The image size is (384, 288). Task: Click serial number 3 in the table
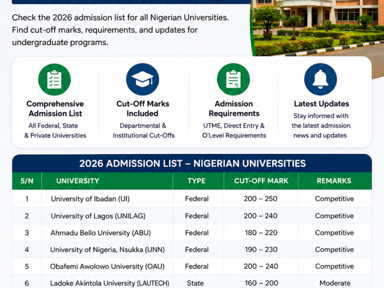27,233
